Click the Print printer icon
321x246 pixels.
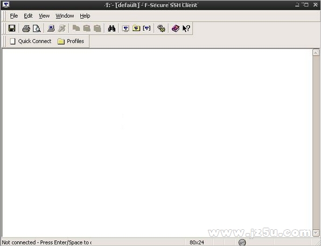tap(26, 29)
